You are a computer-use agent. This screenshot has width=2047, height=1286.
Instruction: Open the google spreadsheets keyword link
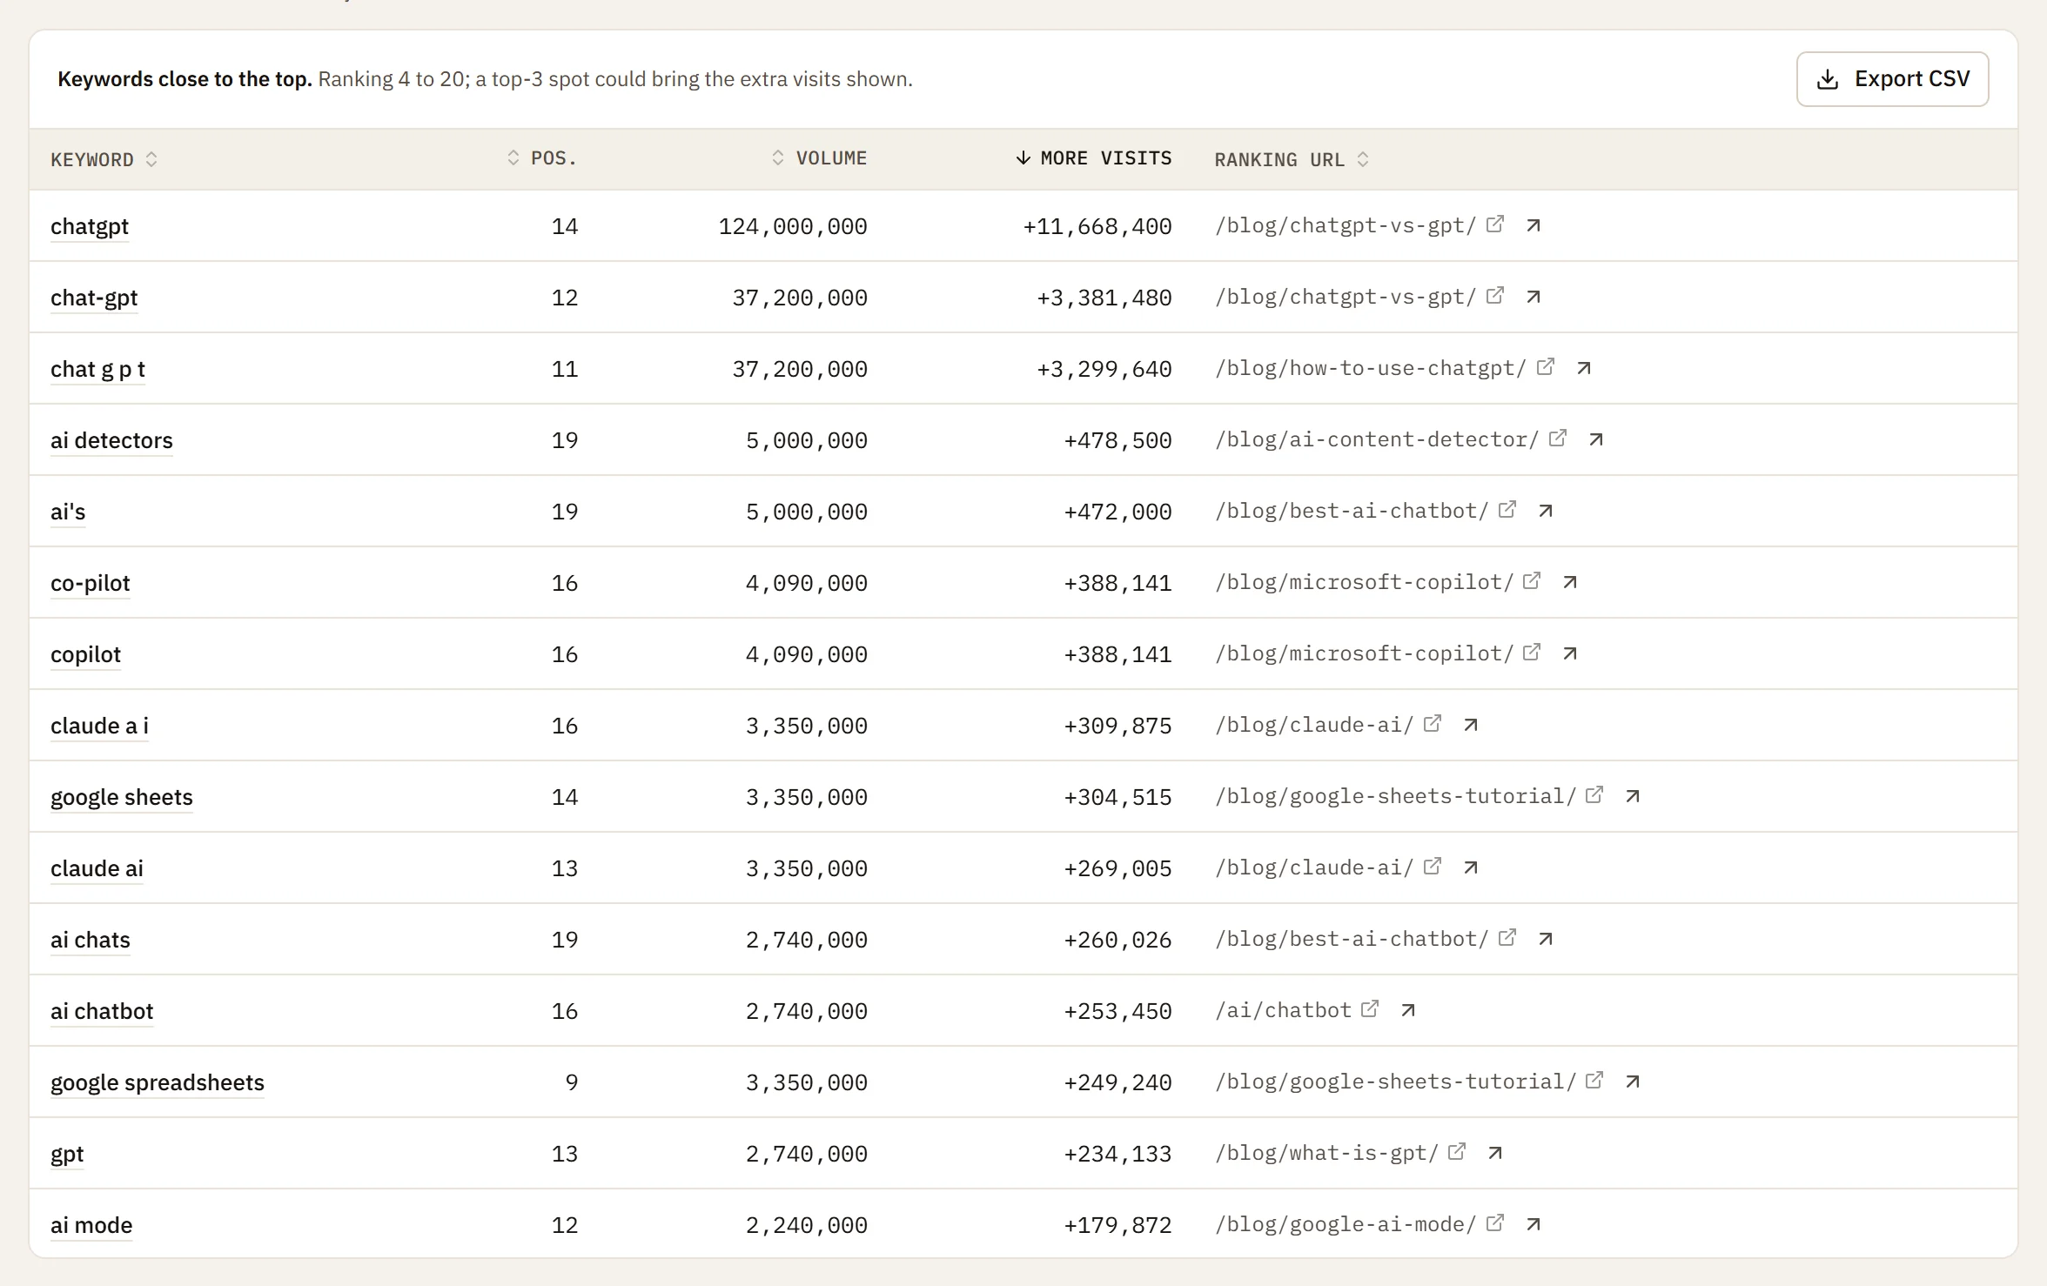coord(158,1083)
